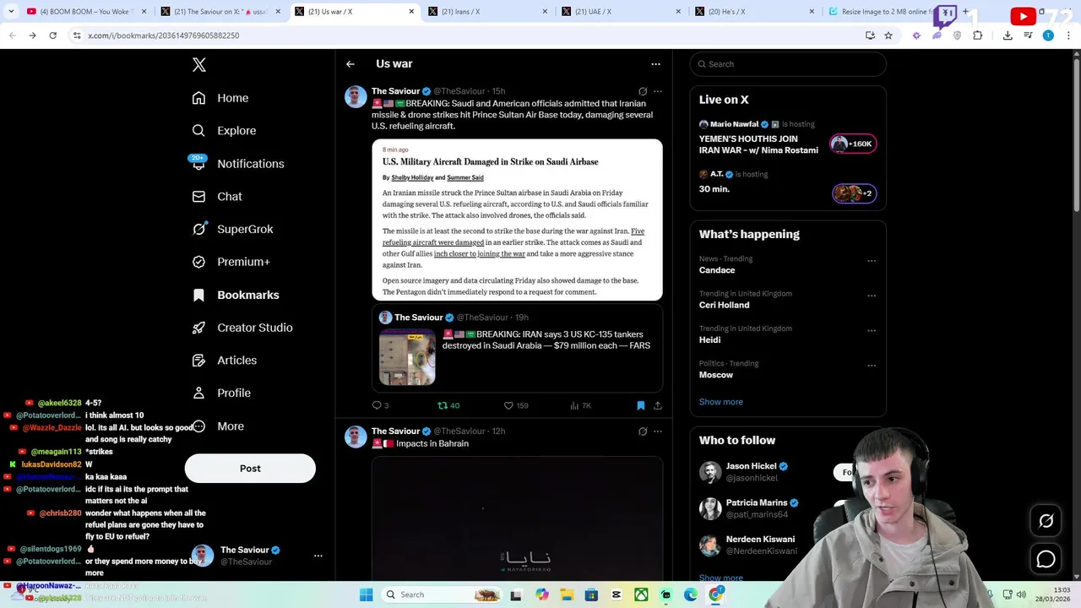Open browser downloads icon

click(x=1008, y=35)
